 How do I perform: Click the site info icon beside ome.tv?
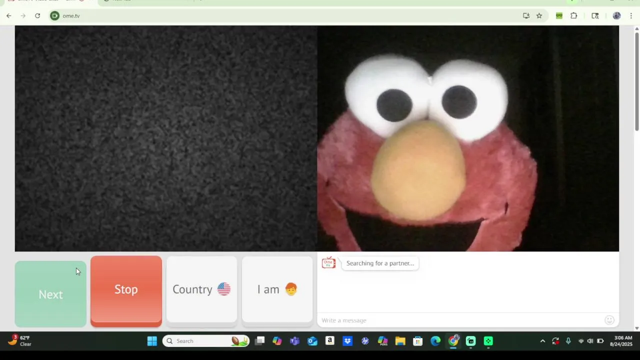coord(54,16)
